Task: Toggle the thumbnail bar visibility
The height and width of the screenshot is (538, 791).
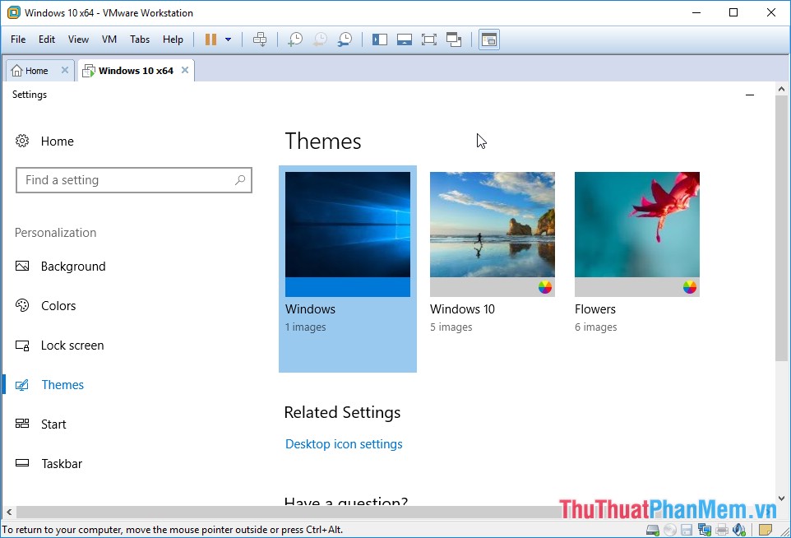Action: [404, 39]
